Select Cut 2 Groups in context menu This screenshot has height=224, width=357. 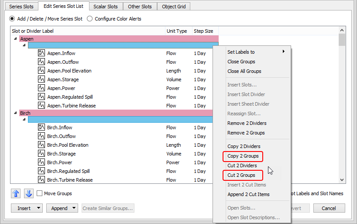[241, 175]
